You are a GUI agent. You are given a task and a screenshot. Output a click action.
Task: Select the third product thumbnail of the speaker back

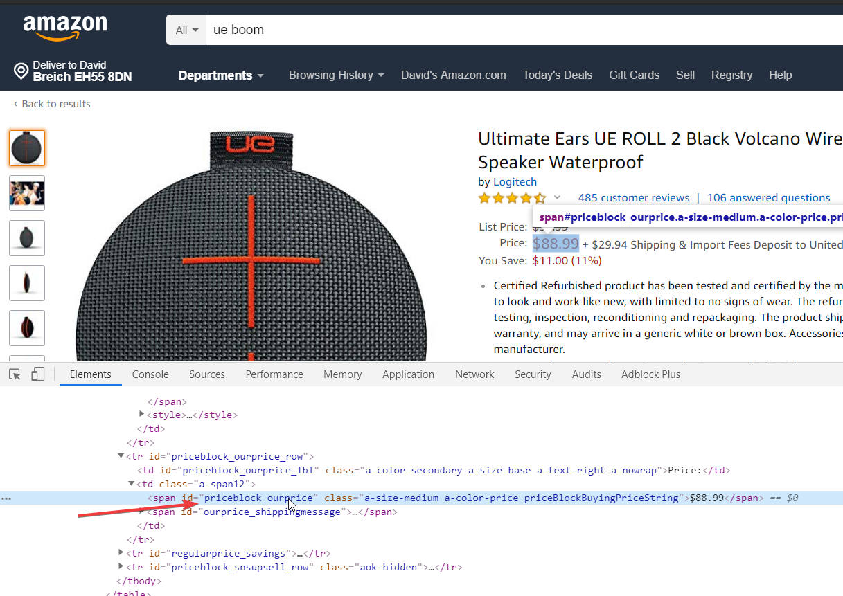click(x=27, y=238)
